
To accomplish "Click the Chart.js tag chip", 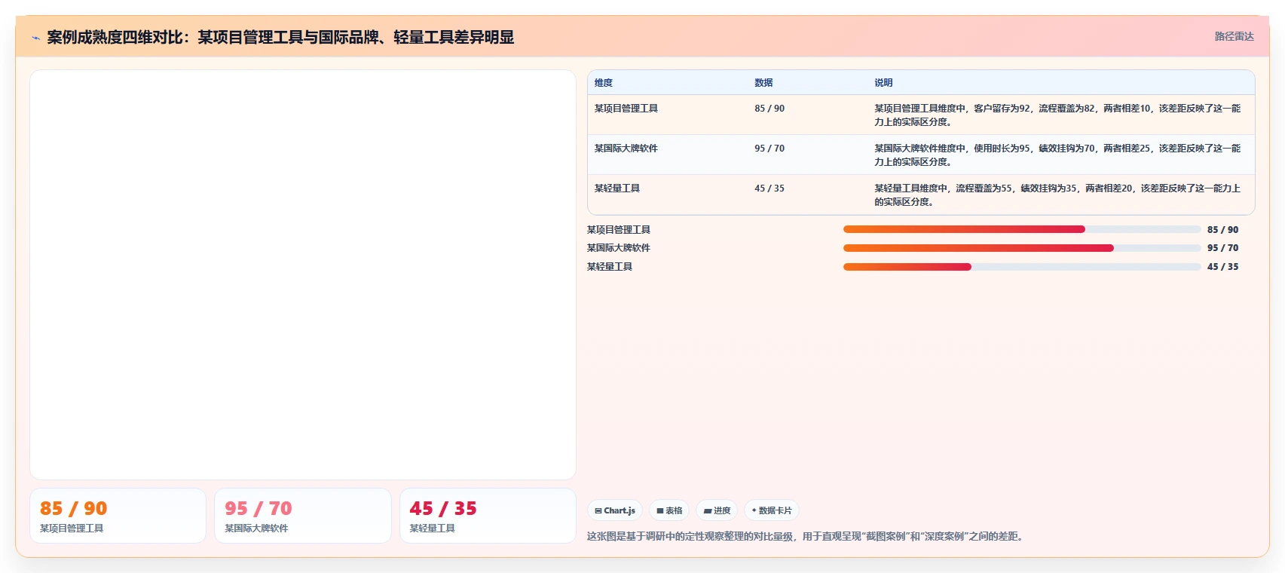I will [615, 510].
